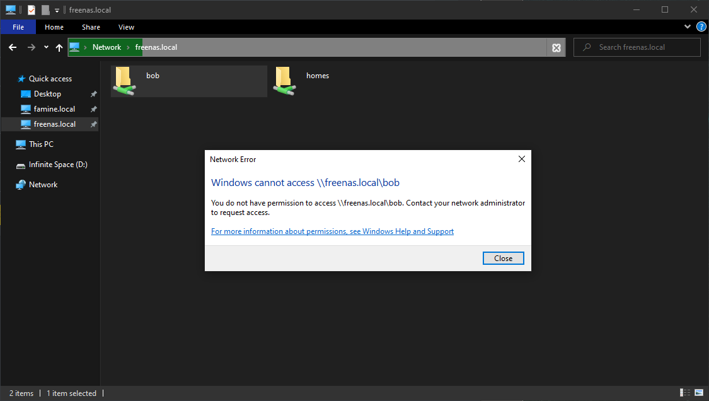
Task: Minimize the File Explorer window
Action: click(637, 9)
